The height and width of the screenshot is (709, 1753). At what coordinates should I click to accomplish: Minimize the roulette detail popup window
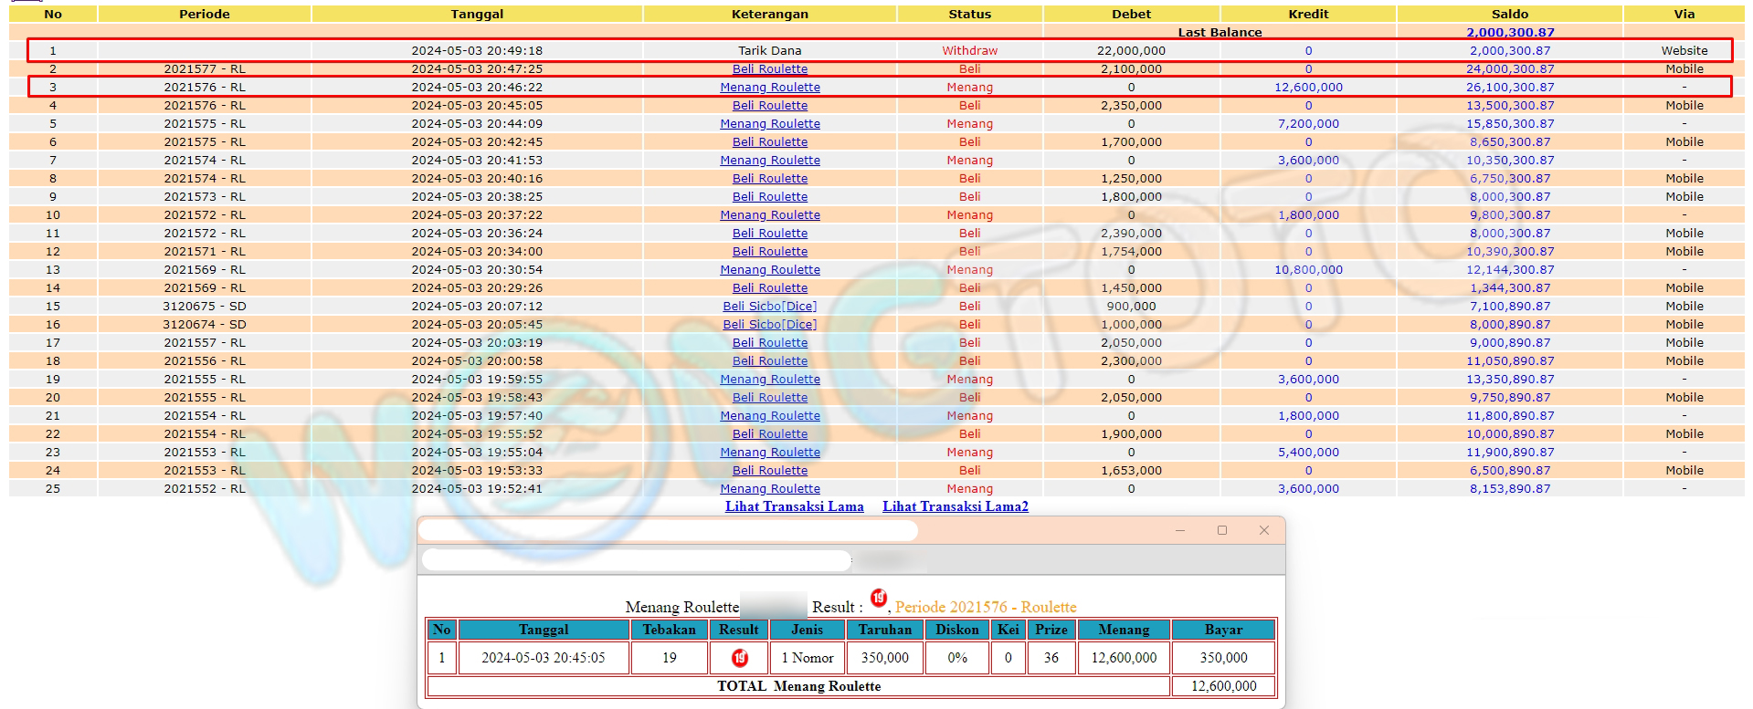pyautogui.click(x=1180, y=530)
